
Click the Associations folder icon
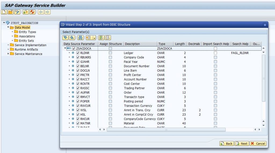coord(16,36)
